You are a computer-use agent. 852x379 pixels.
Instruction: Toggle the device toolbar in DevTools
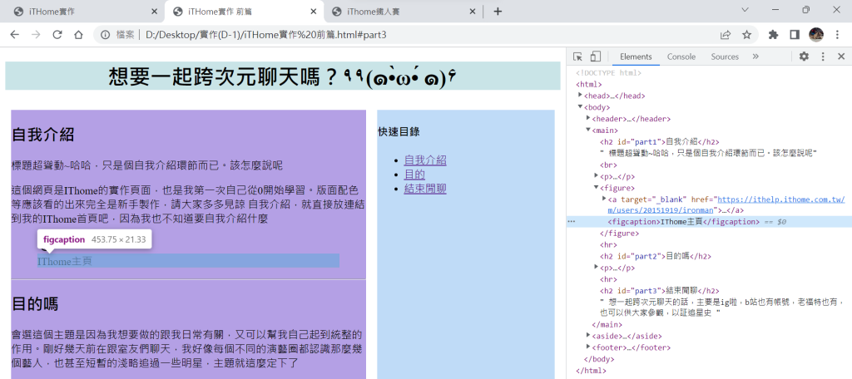(596, 57)
